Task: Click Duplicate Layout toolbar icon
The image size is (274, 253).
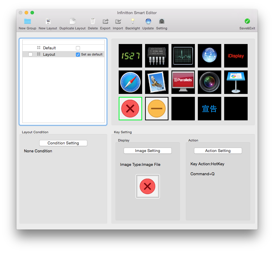Action: click(72, 21)
